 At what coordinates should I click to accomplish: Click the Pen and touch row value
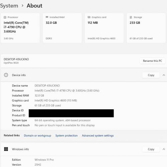(64, 125)
